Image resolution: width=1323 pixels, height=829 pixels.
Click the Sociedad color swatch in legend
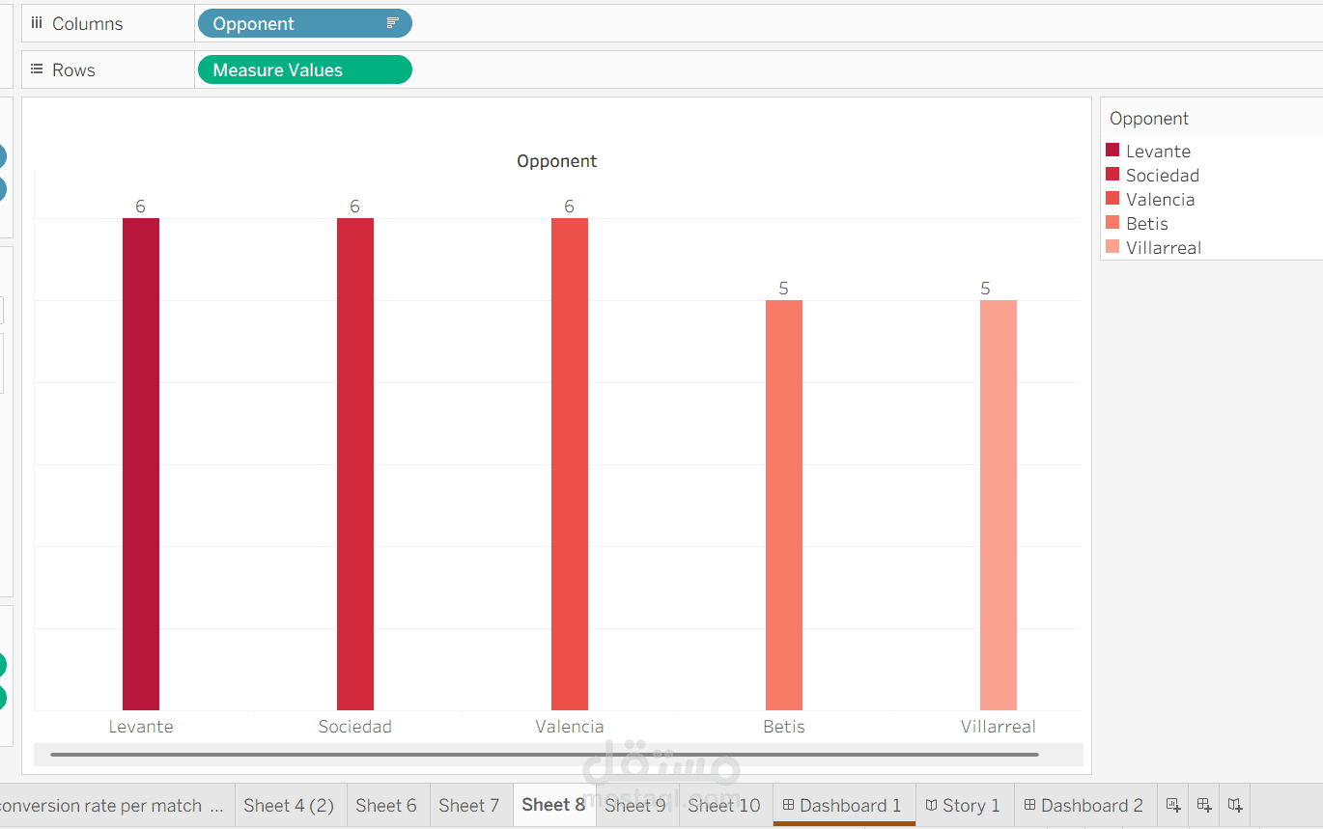[x=1112, y=175]
